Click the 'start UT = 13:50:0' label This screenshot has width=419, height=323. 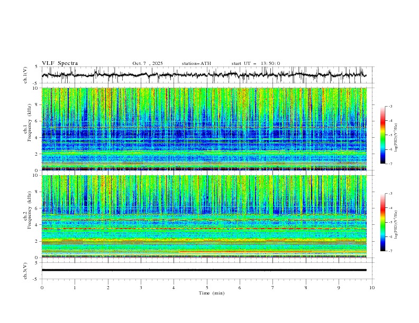pos(256,63)
